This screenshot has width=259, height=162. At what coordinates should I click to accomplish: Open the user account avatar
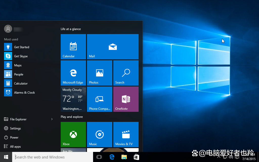pos(8,29)
